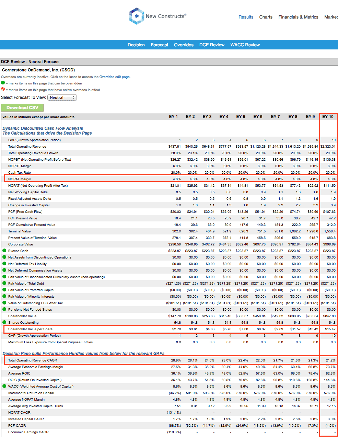Click the Download CSV button
This screenshot has width=338, height=437.
[x=22, y=107]
